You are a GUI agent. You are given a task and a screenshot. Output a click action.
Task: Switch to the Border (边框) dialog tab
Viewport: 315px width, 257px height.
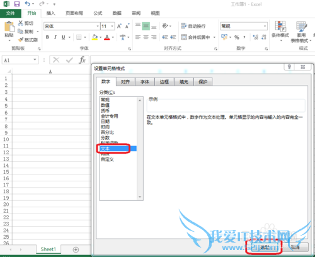[164, 82]
